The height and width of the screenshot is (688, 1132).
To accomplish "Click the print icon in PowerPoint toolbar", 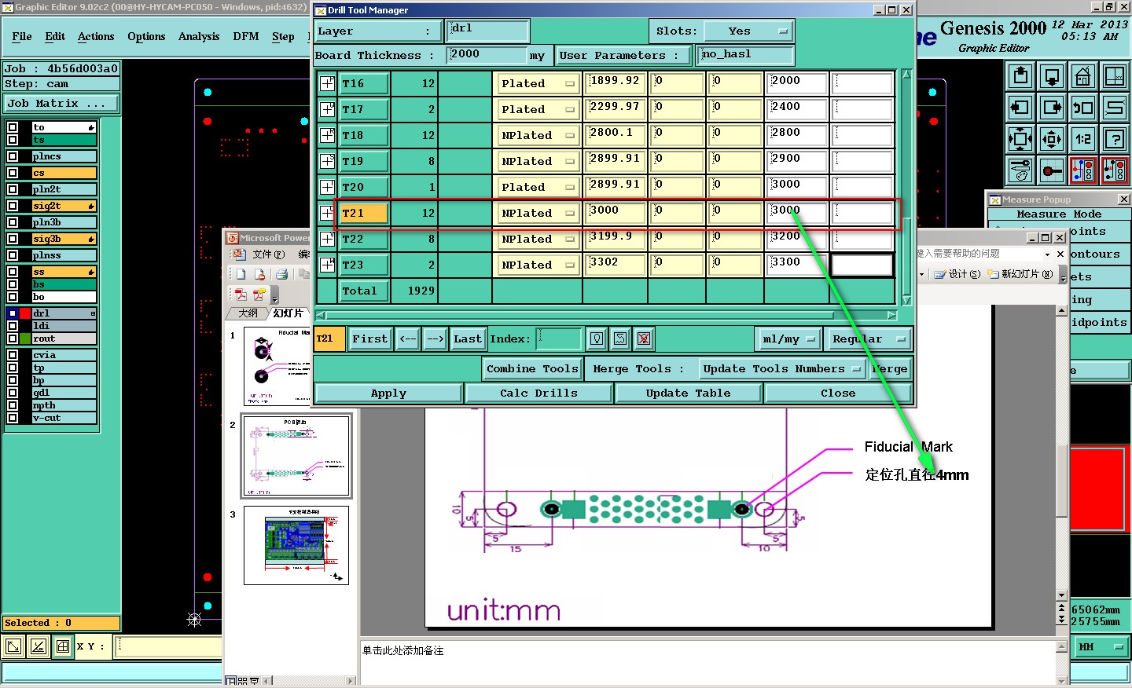I will 281,274.
